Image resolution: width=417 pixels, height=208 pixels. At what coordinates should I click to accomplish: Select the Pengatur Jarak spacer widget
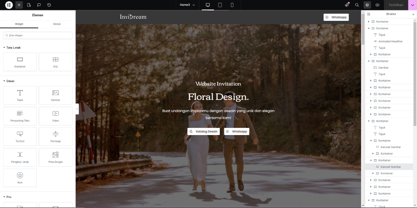pos(20,157)
